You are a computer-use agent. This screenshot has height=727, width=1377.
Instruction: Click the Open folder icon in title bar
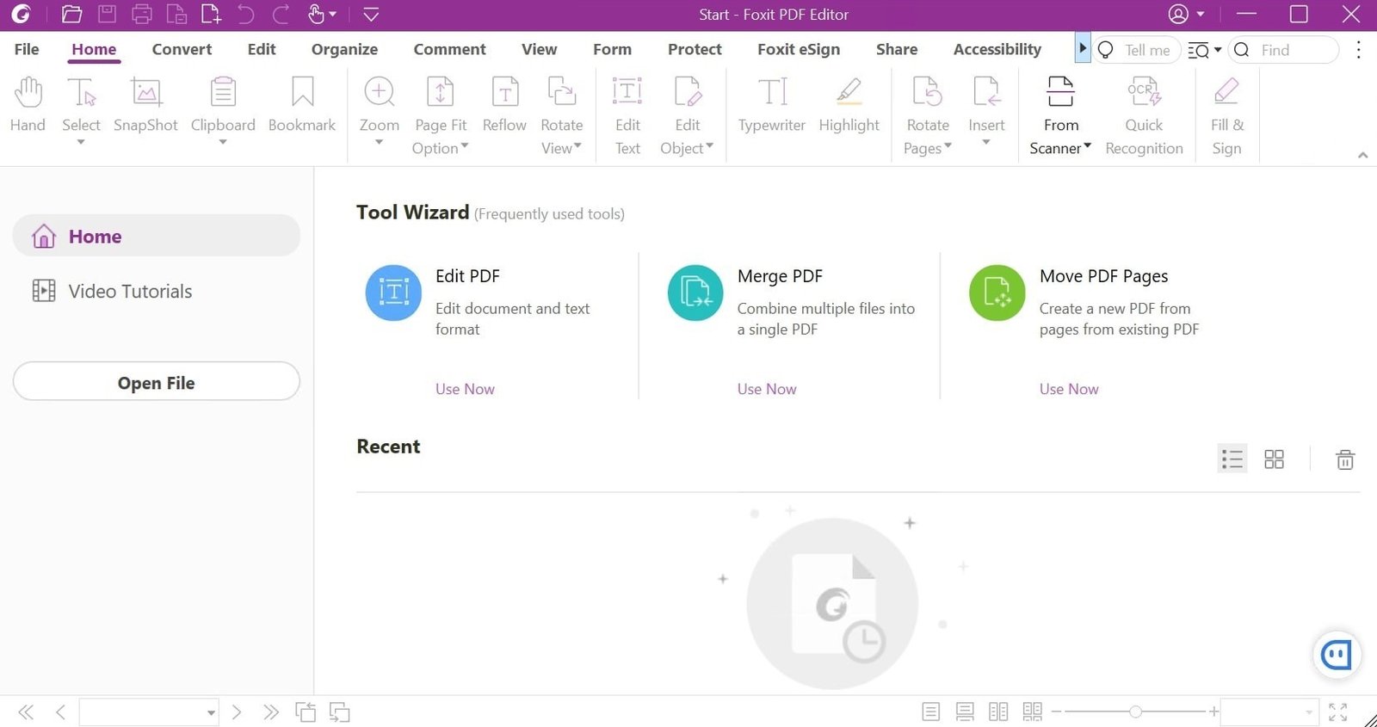coord(72,14)
